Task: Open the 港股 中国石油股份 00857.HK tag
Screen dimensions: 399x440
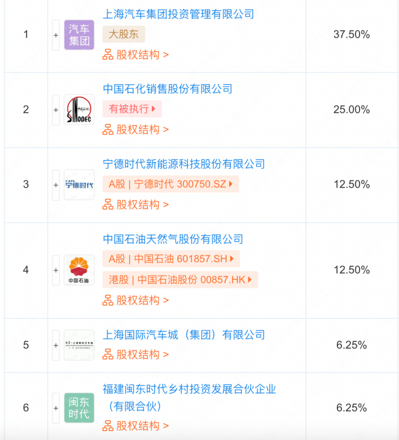Action: click(x=180, y=279)
